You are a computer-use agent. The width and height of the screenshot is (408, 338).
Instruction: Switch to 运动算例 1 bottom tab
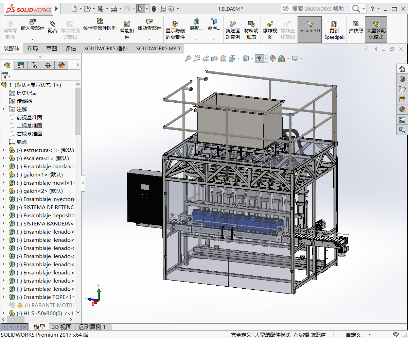(x=92, y=327)
